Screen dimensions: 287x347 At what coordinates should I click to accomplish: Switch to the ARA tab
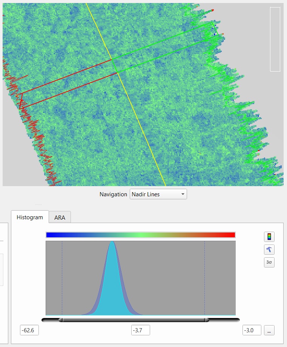pos(60,217)
